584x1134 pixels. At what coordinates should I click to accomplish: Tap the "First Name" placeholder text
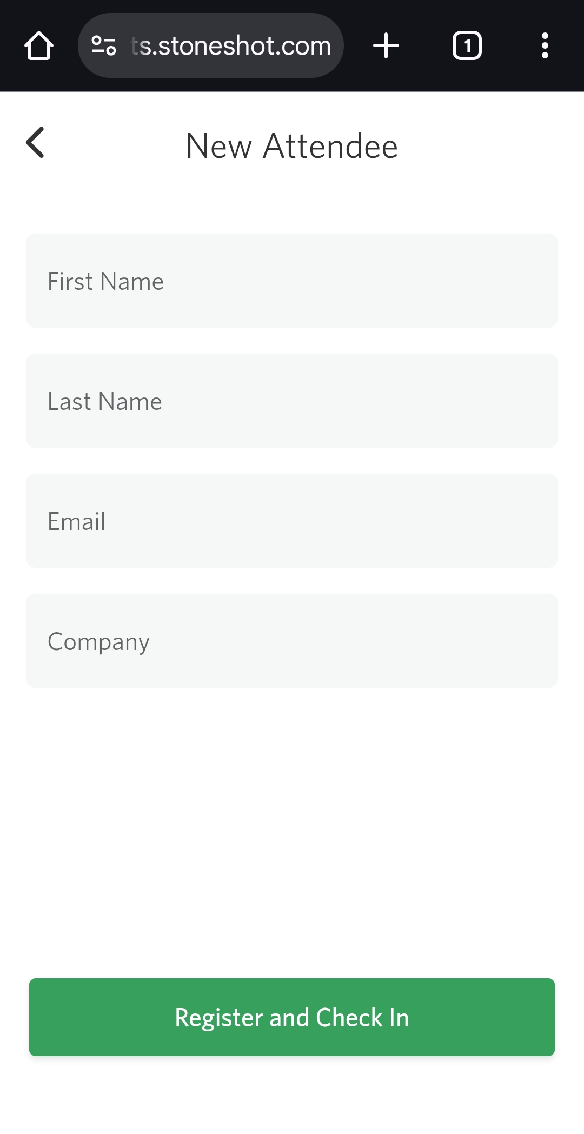(x=105, y=282)
